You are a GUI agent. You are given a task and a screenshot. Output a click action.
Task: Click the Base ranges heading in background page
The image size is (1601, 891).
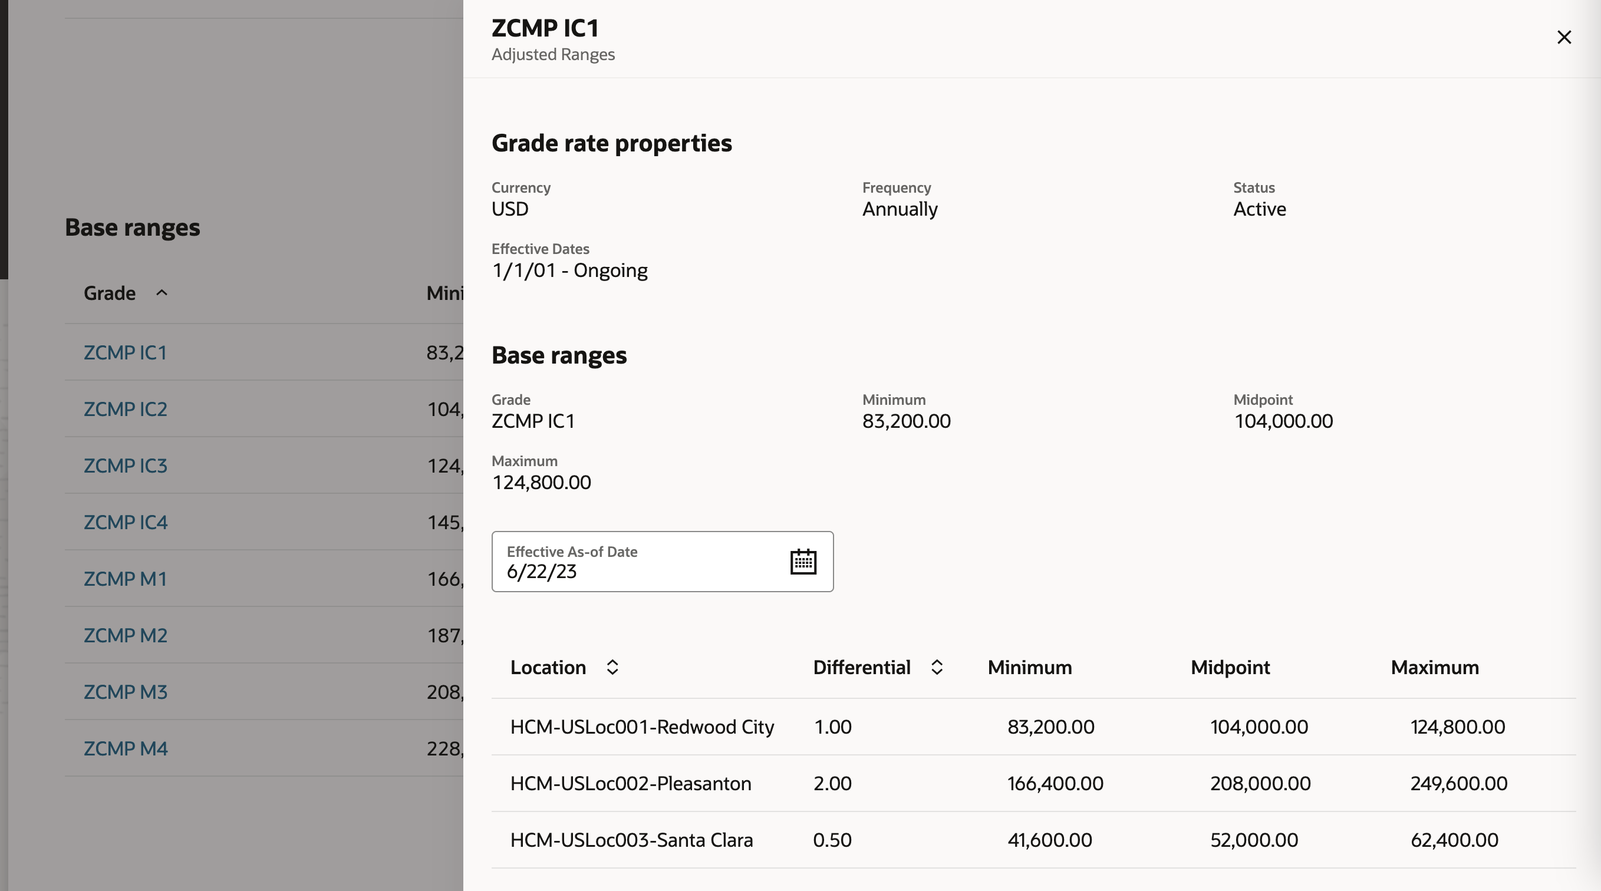(133, 227)
